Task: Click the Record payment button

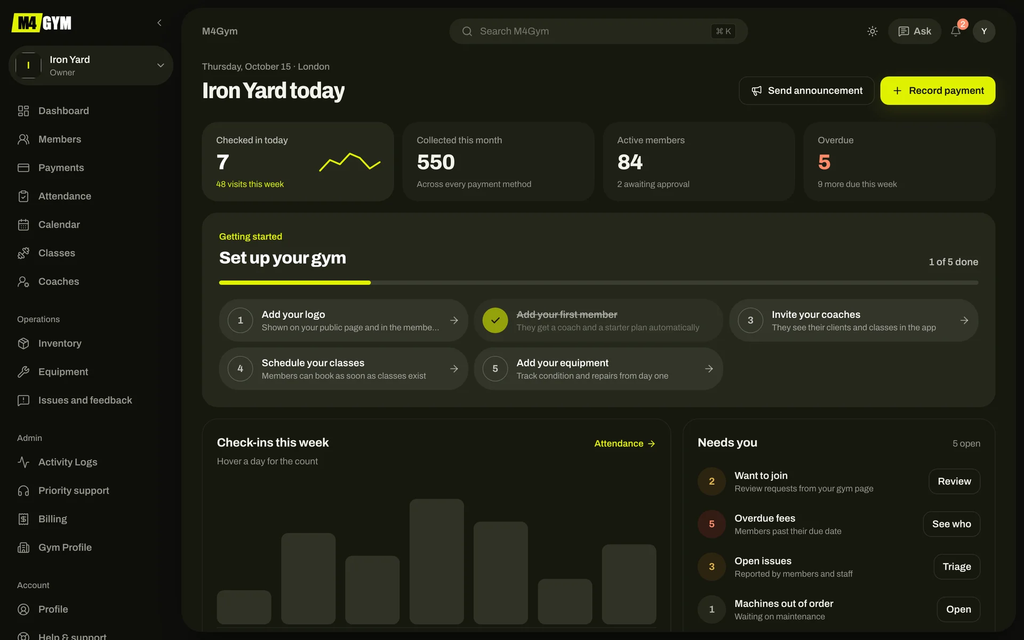Action: [938, 91]
